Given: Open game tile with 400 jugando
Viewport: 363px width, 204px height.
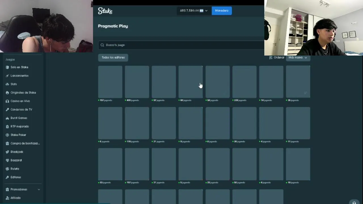Looking at the screenshot, I should [137, 82].
